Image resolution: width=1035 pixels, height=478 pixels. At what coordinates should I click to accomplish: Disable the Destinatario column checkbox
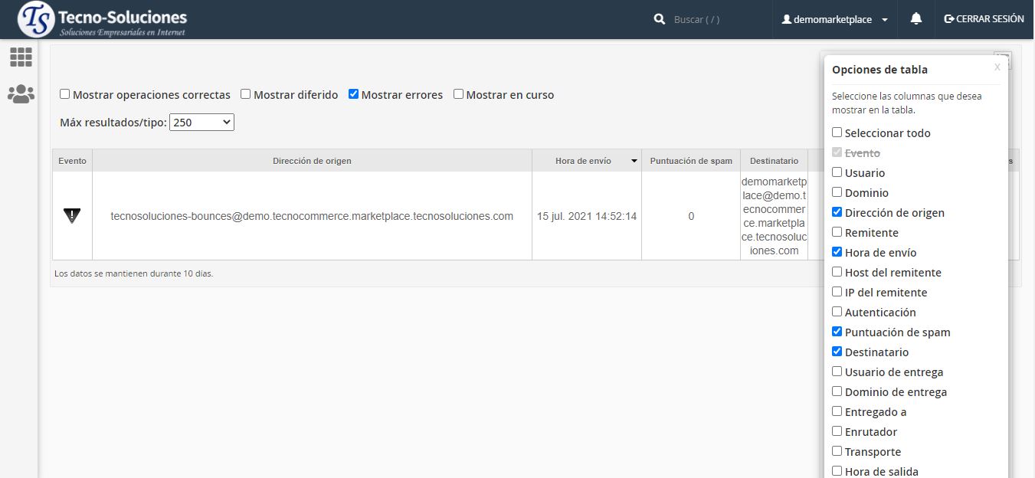[x=837, y=352]
